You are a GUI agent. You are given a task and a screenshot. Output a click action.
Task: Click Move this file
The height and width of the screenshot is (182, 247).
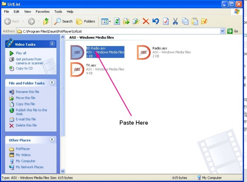[25, 98]
